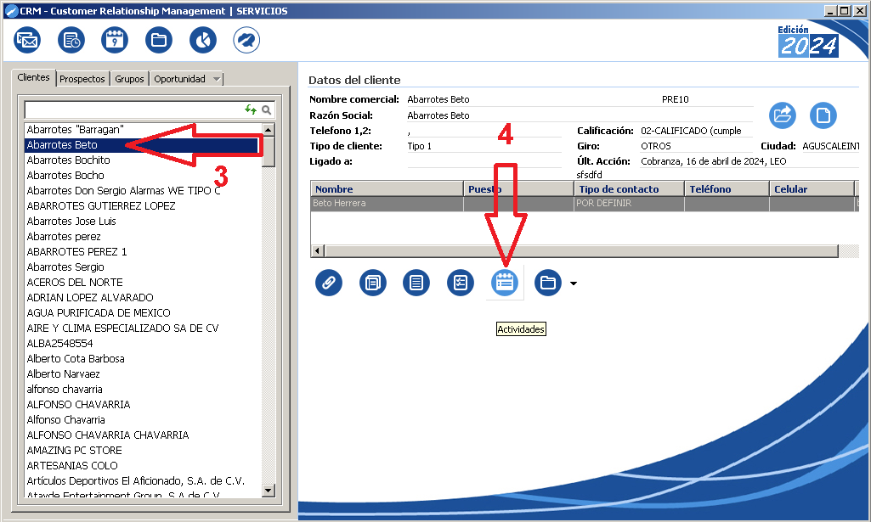Switch to the Prospectos tab
Viewport: 871px width, 522px height.
82,79
